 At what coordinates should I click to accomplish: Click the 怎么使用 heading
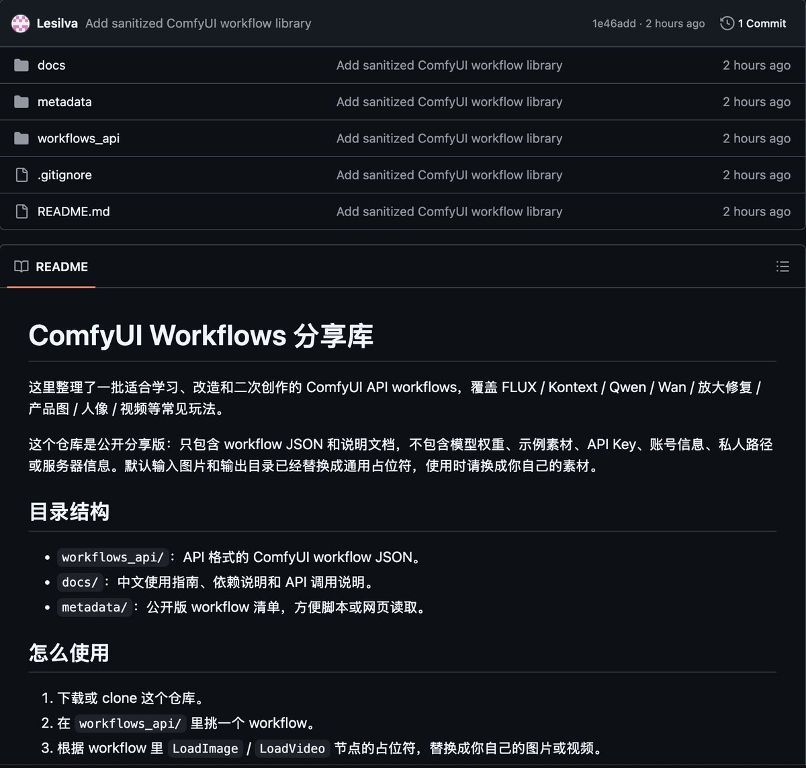click(69, 653)
